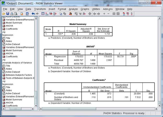Click the Coefficients table title

click(x=99, y=80)
